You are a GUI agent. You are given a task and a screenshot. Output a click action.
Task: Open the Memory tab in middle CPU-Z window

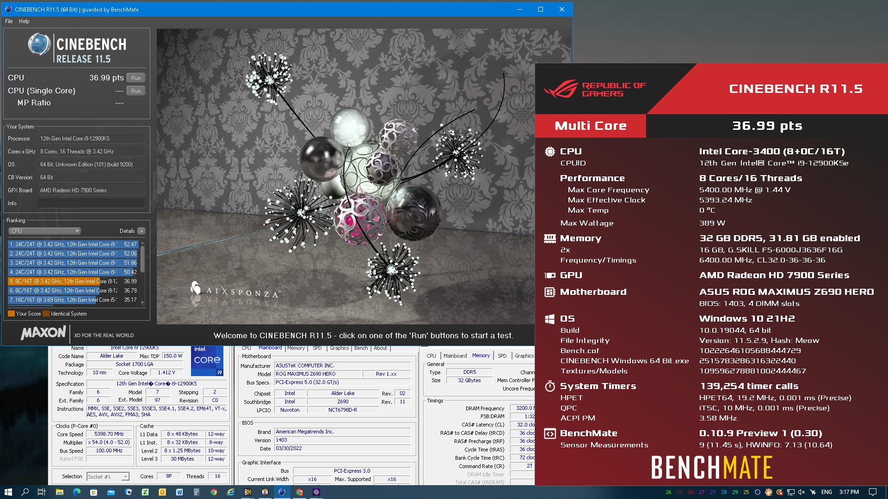click(x=296, y=348)
